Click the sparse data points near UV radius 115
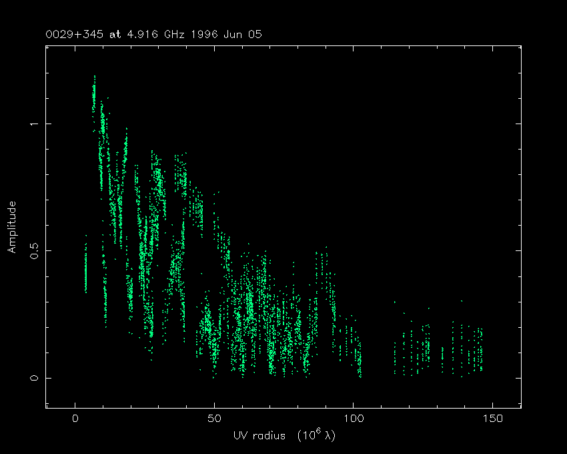Image resolution: width=567 pixels, height=454 pixels. 396,354
